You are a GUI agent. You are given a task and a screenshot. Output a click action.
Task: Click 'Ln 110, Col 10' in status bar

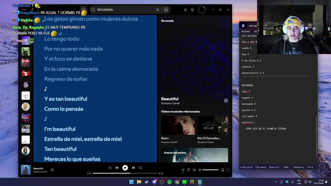pos(246,167)
